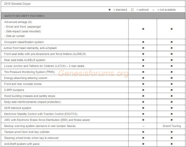
Task: Click second-column standard mark for Steering wheel locks
Action: tap(172, 138)
